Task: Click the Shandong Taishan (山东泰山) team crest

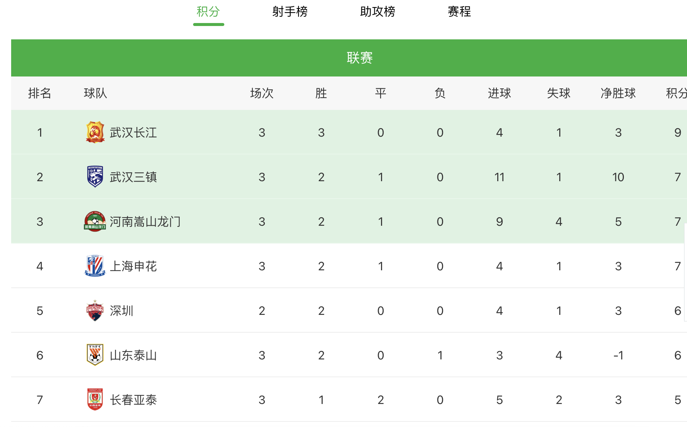Action: (x=95, y=355)
